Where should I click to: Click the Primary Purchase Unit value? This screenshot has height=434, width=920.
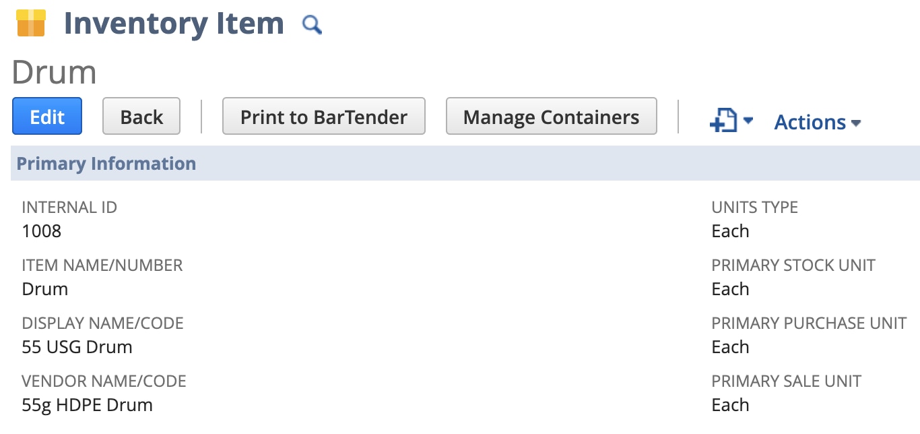[730, 347]
